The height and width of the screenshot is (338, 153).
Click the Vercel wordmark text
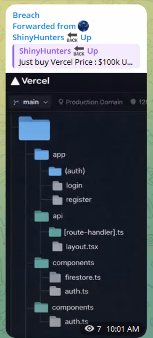[x=35, y=81]
